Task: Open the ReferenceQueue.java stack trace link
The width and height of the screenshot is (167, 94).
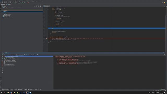Action: click(x=84, y=61)
